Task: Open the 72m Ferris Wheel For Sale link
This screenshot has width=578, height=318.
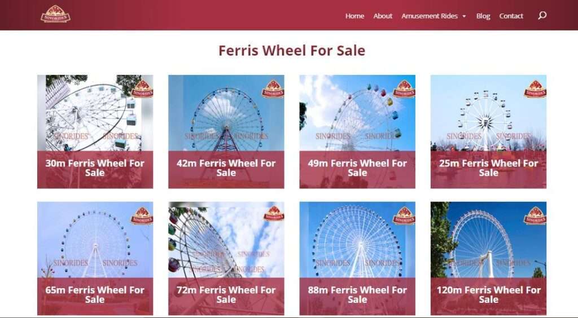Action: point(226,294)
